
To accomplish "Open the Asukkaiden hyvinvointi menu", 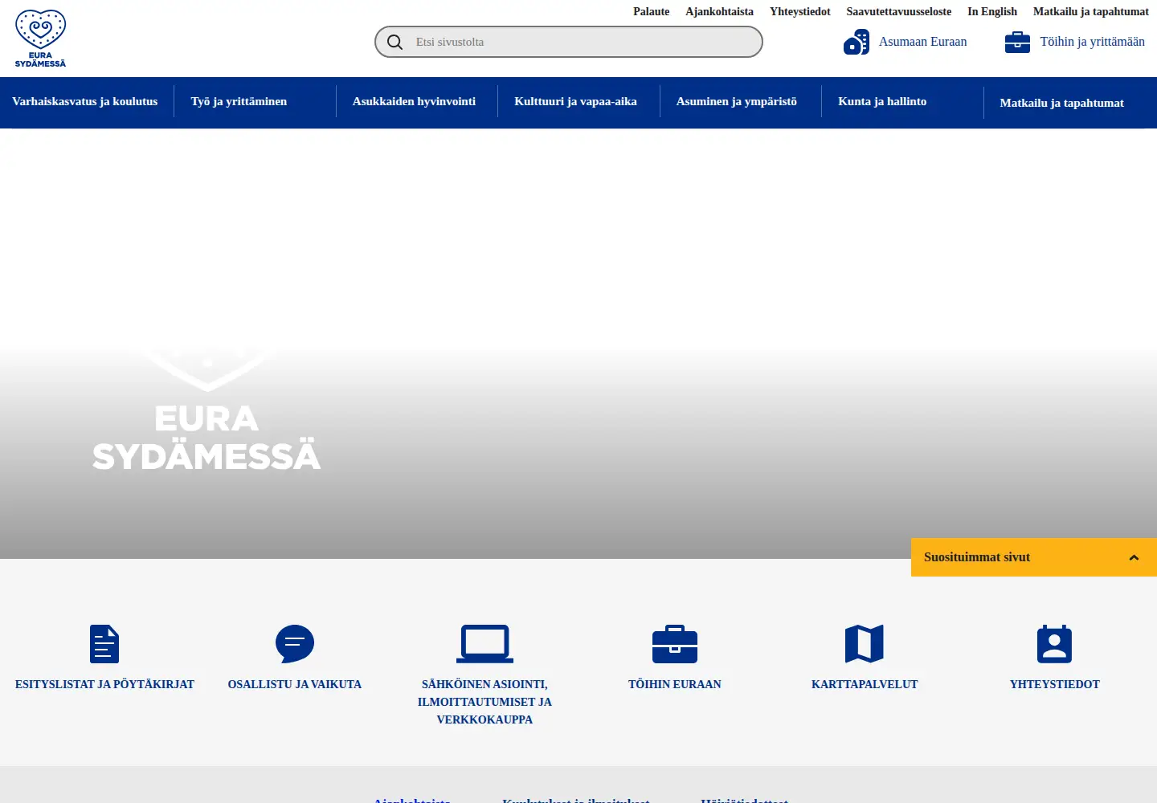I will (x=414, y=101).
